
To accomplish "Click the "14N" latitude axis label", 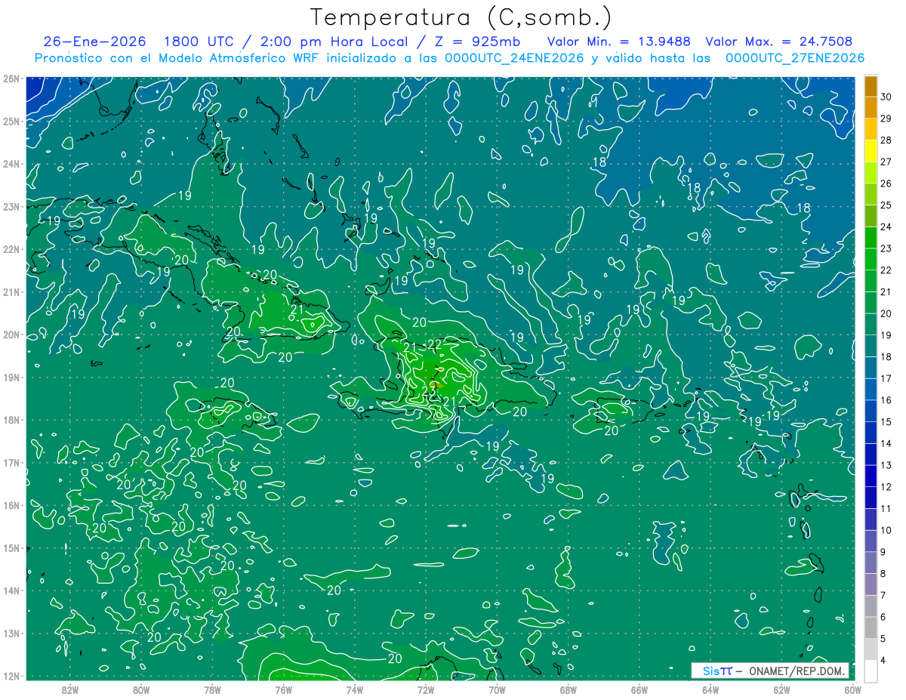I will (11, 591).
